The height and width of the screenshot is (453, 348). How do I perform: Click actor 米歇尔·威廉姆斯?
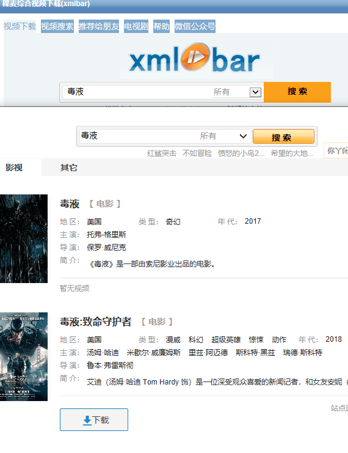[153, 353]
